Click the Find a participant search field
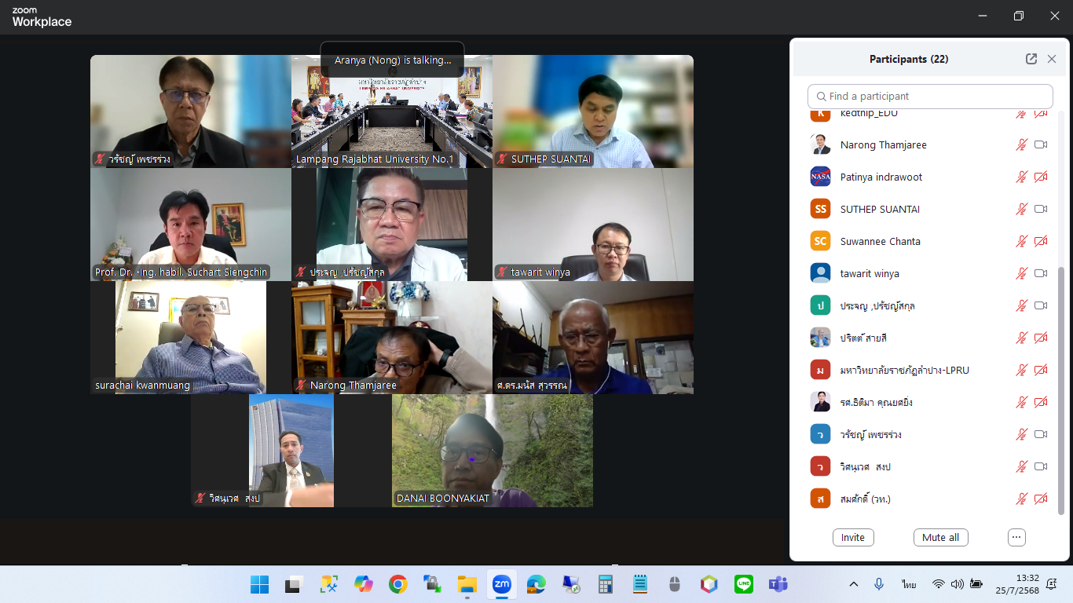This screenshot has height=603, width=1073. pos(930,97)
